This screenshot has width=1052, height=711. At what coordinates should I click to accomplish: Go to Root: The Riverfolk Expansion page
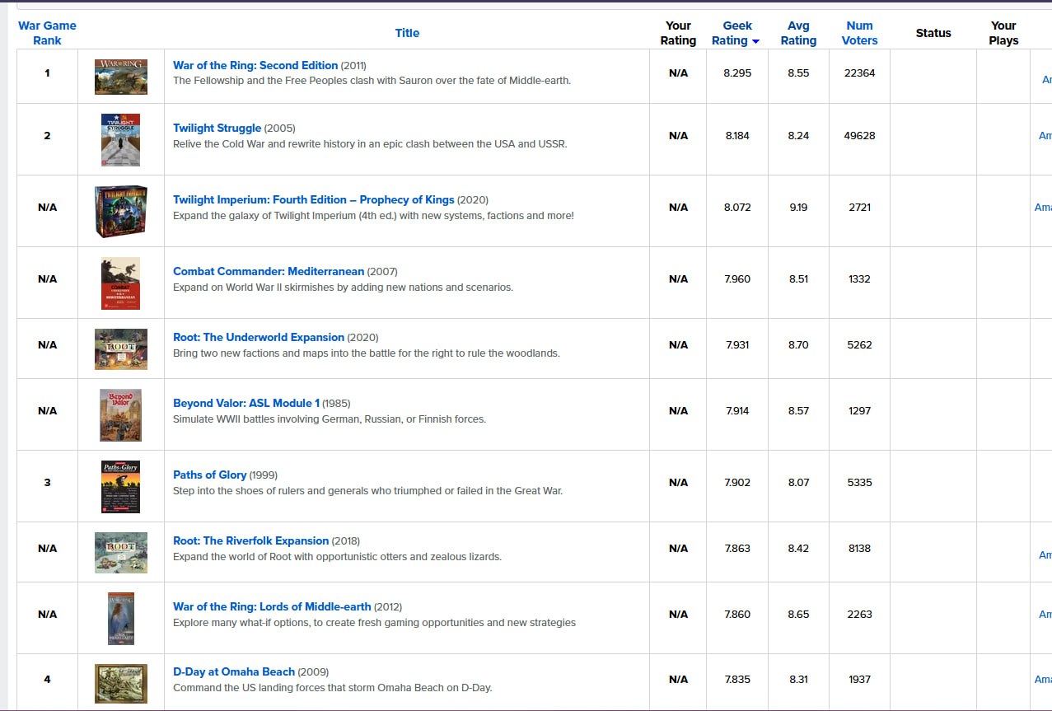click(250, 540)
